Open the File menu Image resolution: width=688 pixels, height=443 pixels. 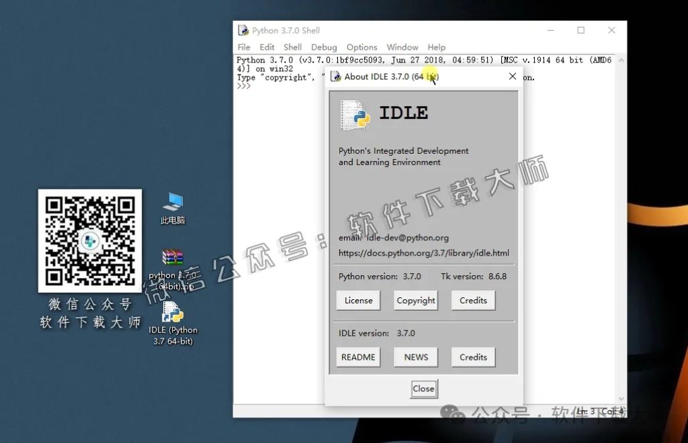pos(244,47)
